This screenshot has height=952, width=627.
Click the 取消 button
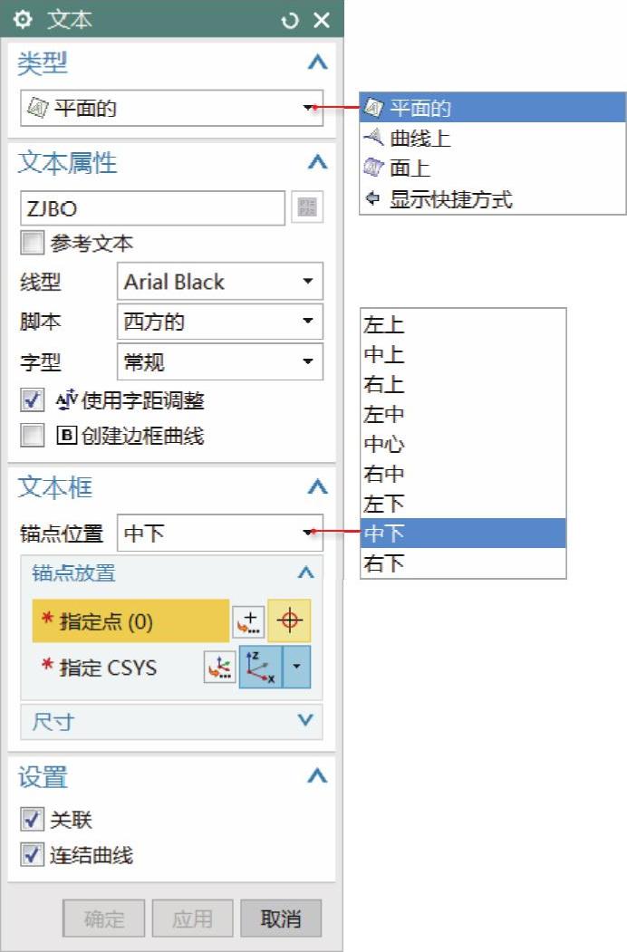pos(281,918)
